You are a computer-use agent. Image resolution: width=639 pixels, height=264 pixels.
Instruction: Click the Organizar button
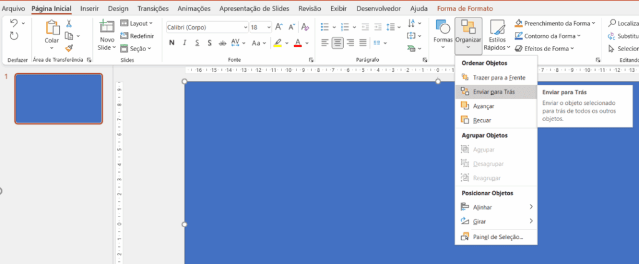coord(468,36)
